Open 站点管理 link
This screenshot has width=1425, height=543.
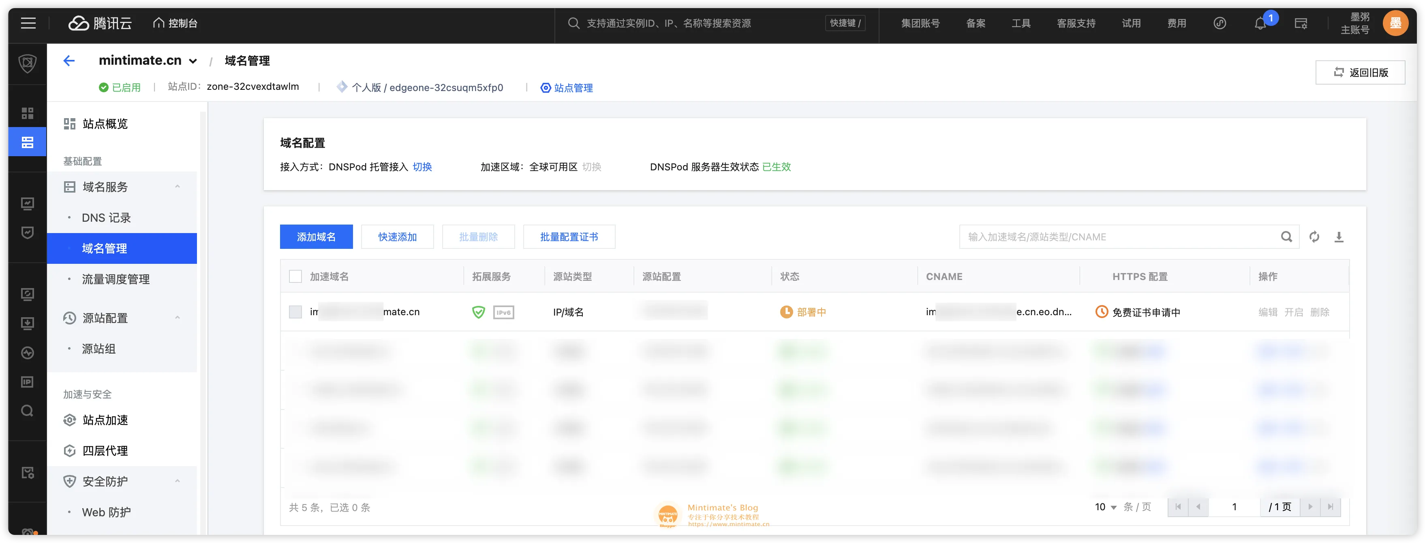point(567,88)
